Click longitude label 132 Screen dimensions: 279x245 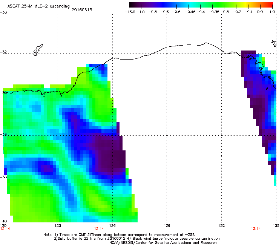click(x=221, y=226)
